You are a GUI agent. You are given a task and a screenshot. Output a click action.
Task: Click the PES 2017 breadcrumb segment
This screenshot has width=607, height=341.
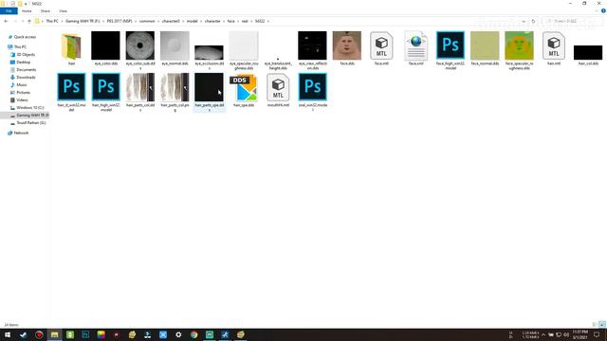pyautogui.click(x=120, y=21)
